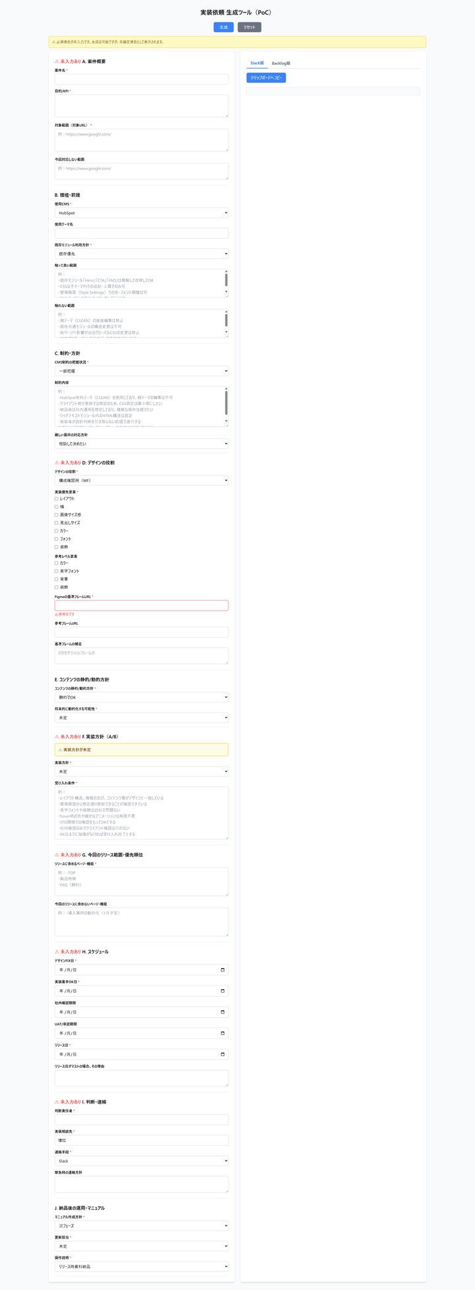
Task: Tick the 英字フォント checkbox
Action: (57, 571)
